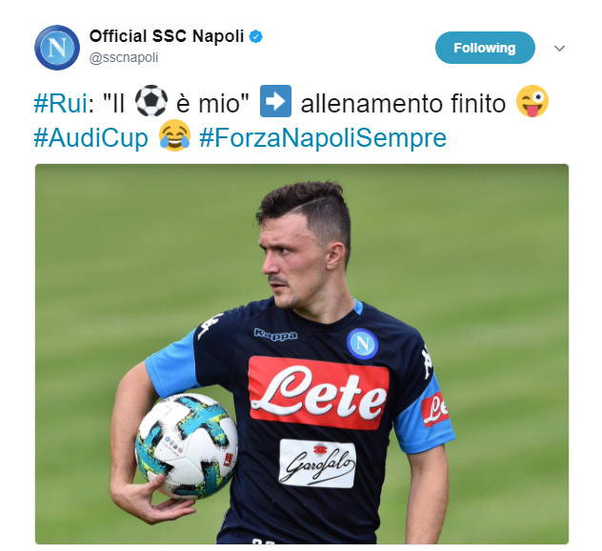Open the Official SSC Napoli profile name
The height and width of the screenshot is (551, 602).
point(167,36)
